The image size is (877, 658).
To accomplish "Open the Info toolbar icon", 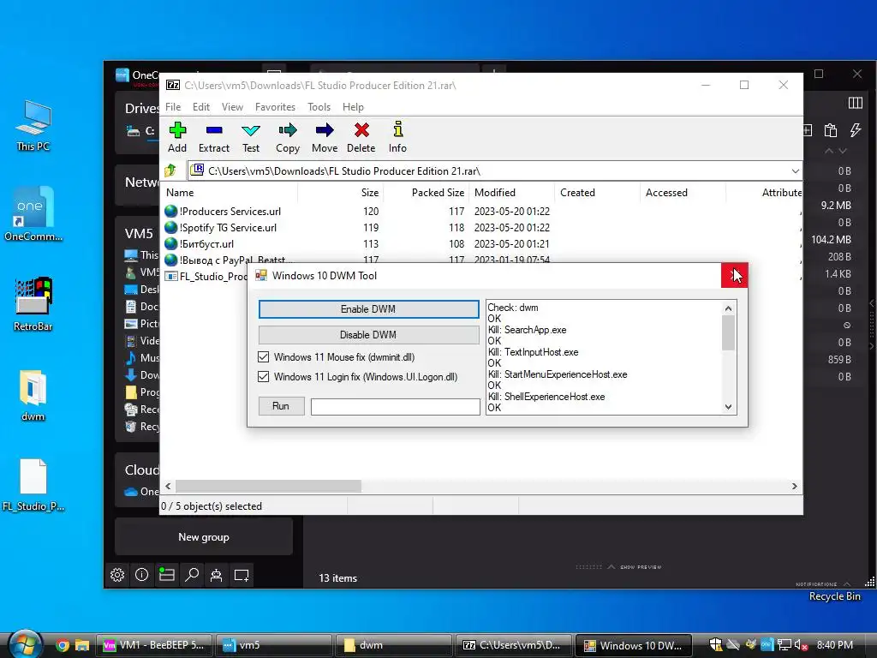I will click(397, 137).
